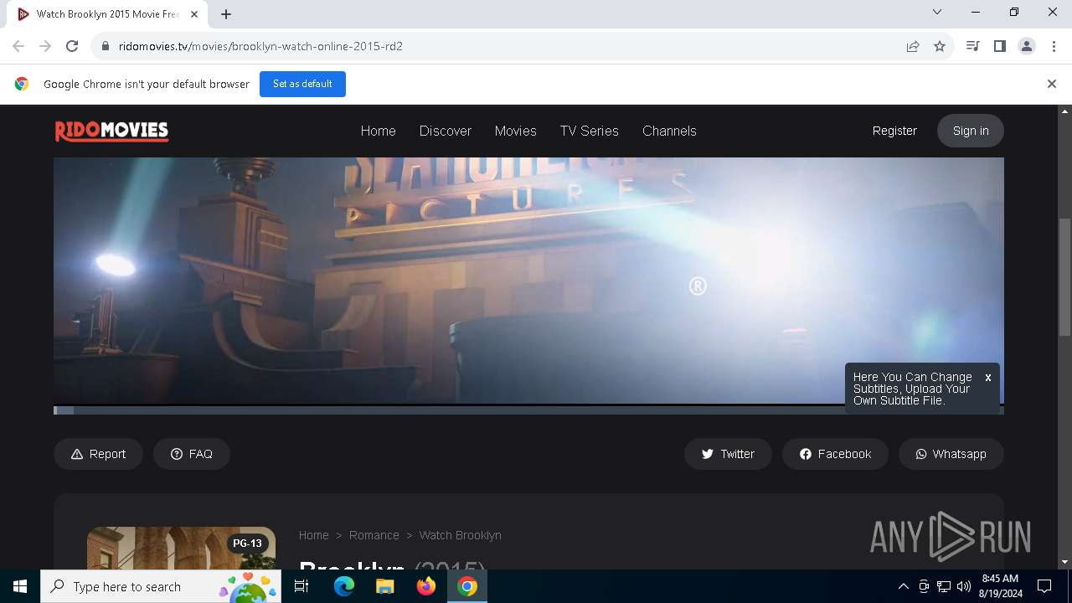
Task: Toggle the Chrome side panel
Action: click(x=999, y=46)
